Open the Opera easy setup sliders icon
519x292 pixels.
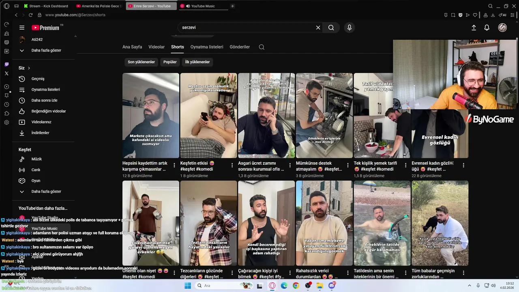pos(513,15)
